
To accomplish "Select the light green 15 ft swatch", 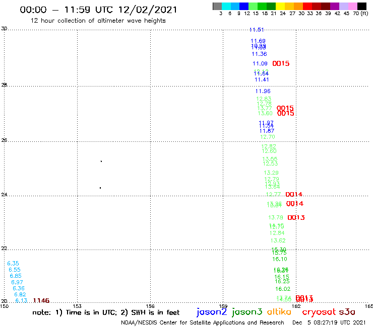I will (253, 6).
